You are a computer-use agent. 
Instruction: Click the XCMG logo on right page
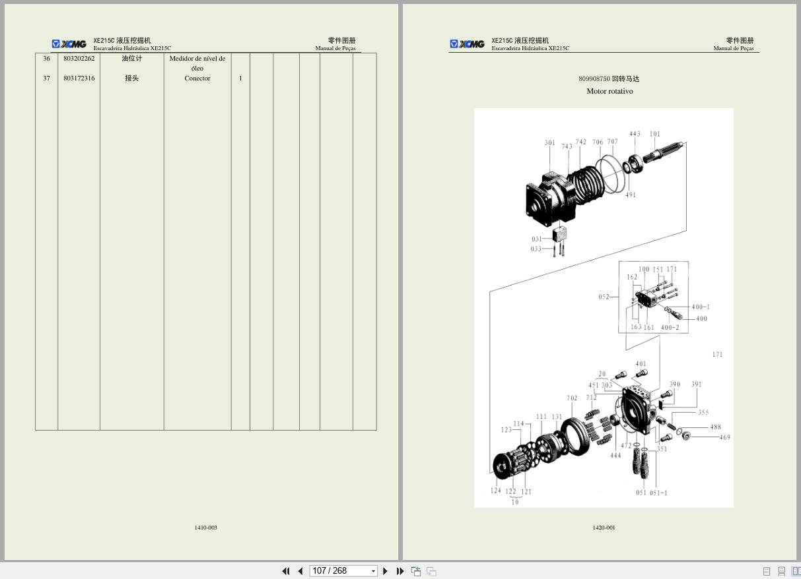[x=468, y=44]
